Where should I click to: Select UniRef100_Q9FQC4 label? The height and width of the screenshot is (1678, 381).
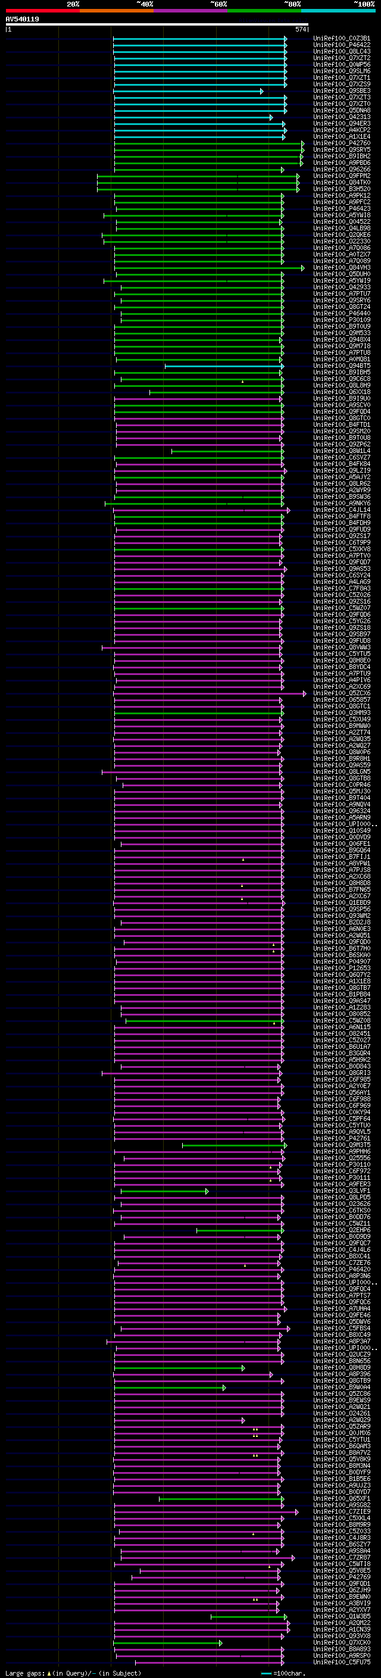point(342,1289)
